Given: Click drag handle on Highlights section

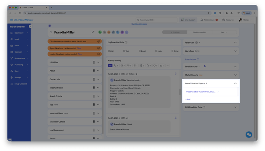Looking at the screenshot, I should tap(94, 62).
